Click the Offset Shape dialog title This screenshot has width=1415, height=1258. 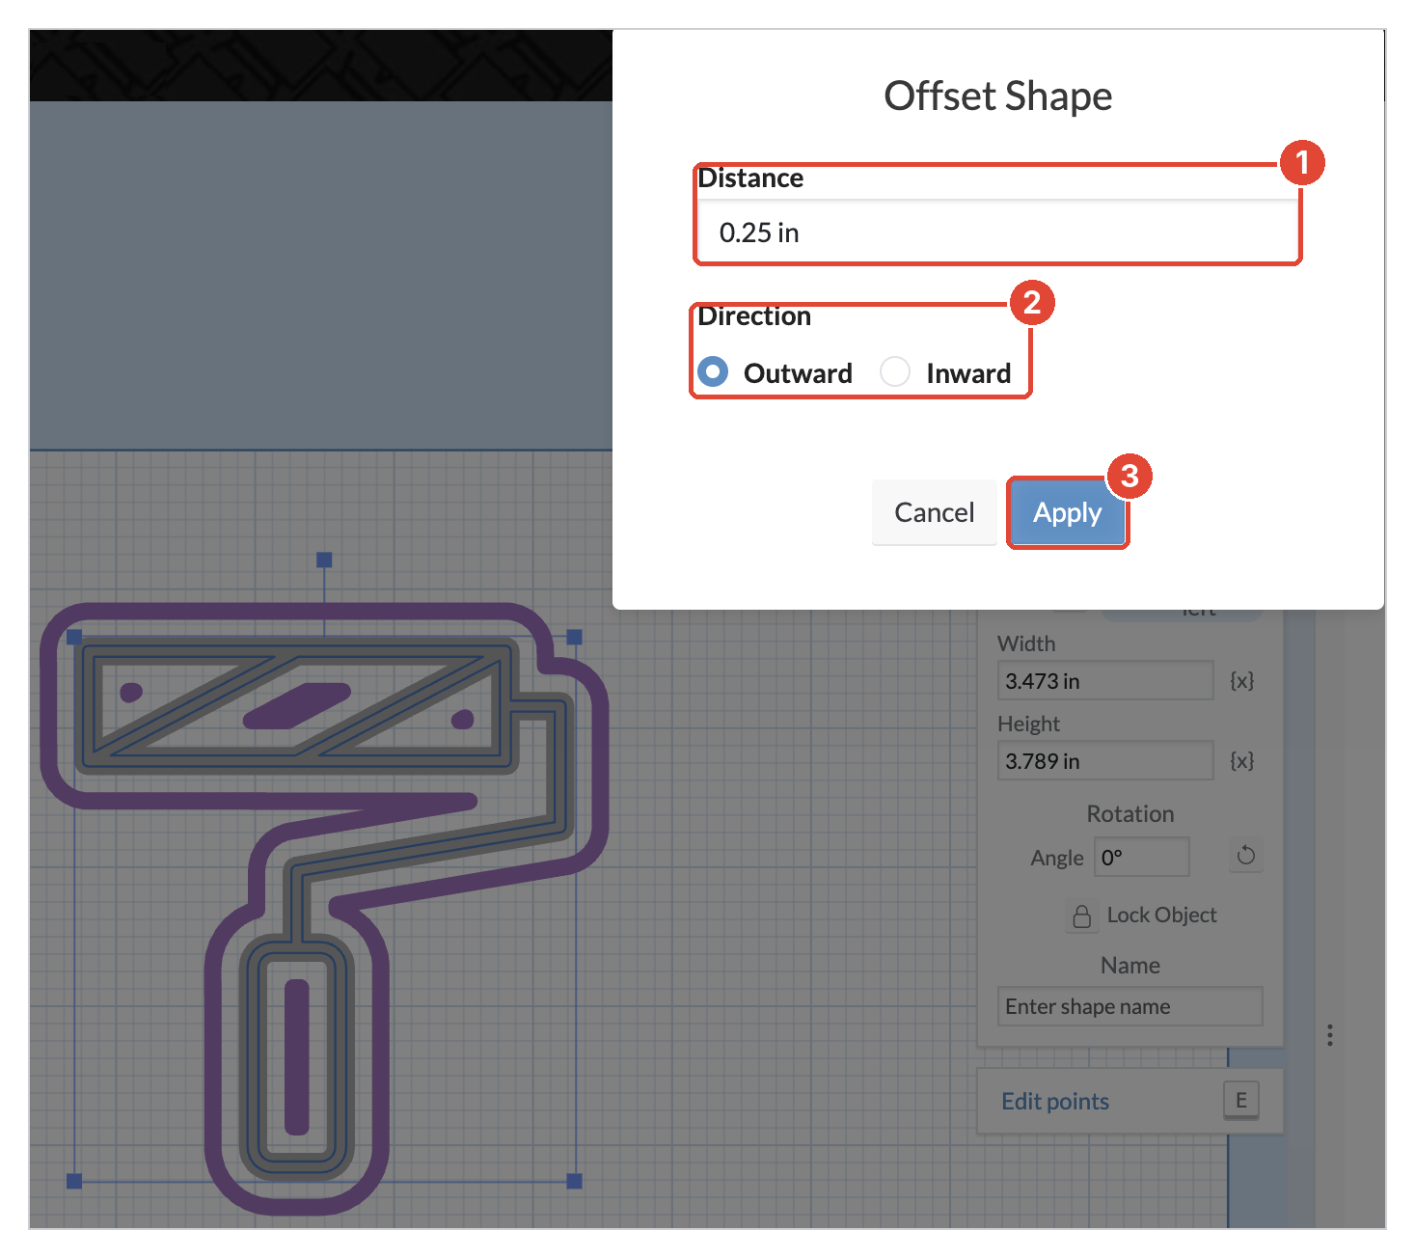tap(997, 96)
